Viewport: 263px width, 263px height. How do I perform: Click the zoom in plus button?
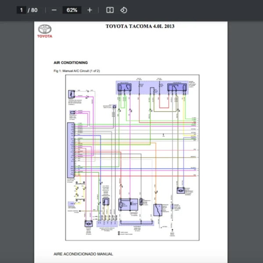[x=89, y=10]
